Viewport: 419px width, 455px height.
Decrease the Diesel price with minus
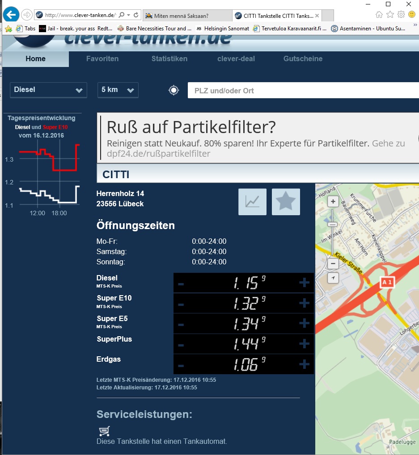click(181, 284)
